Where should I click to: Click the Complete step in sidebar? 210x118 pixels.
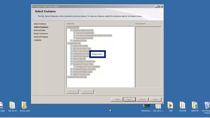point(37,40)
